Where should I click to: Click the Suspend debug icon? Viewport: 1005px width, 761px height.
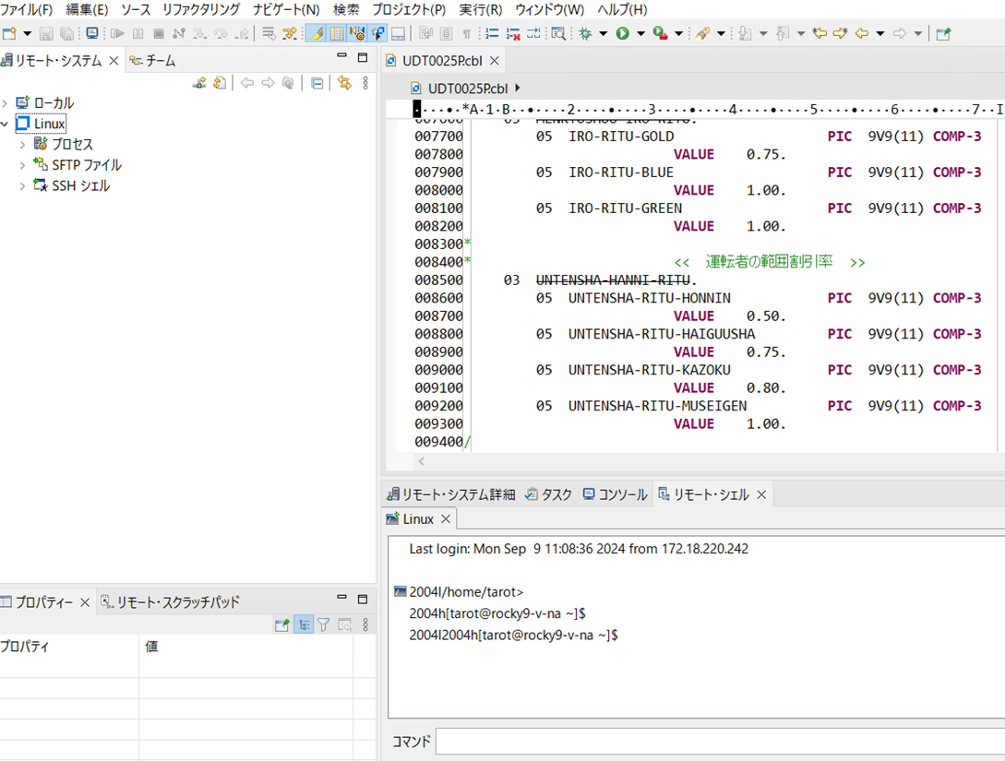[138, 33]
